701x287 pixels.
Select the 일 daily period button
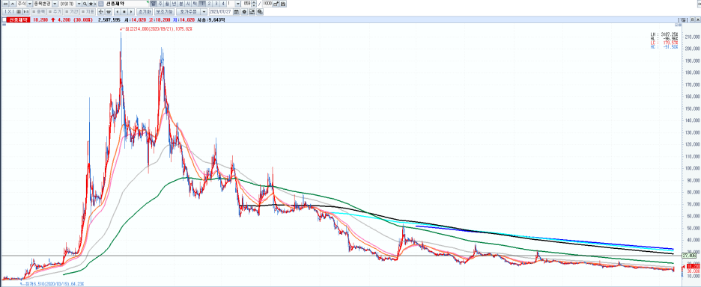(154, 4)
